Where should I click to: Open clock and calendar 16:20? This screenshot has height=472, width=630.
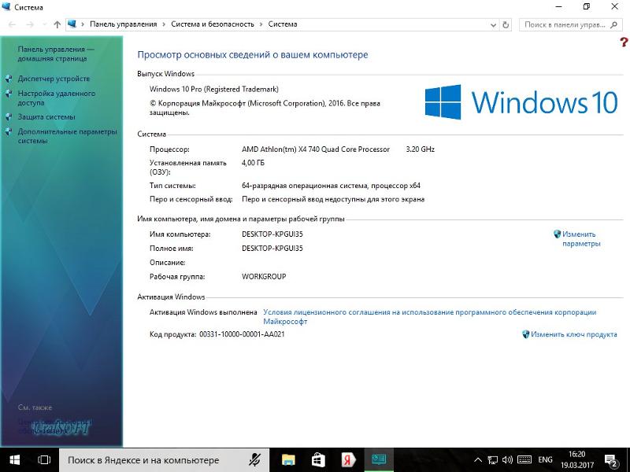(577, 460)
